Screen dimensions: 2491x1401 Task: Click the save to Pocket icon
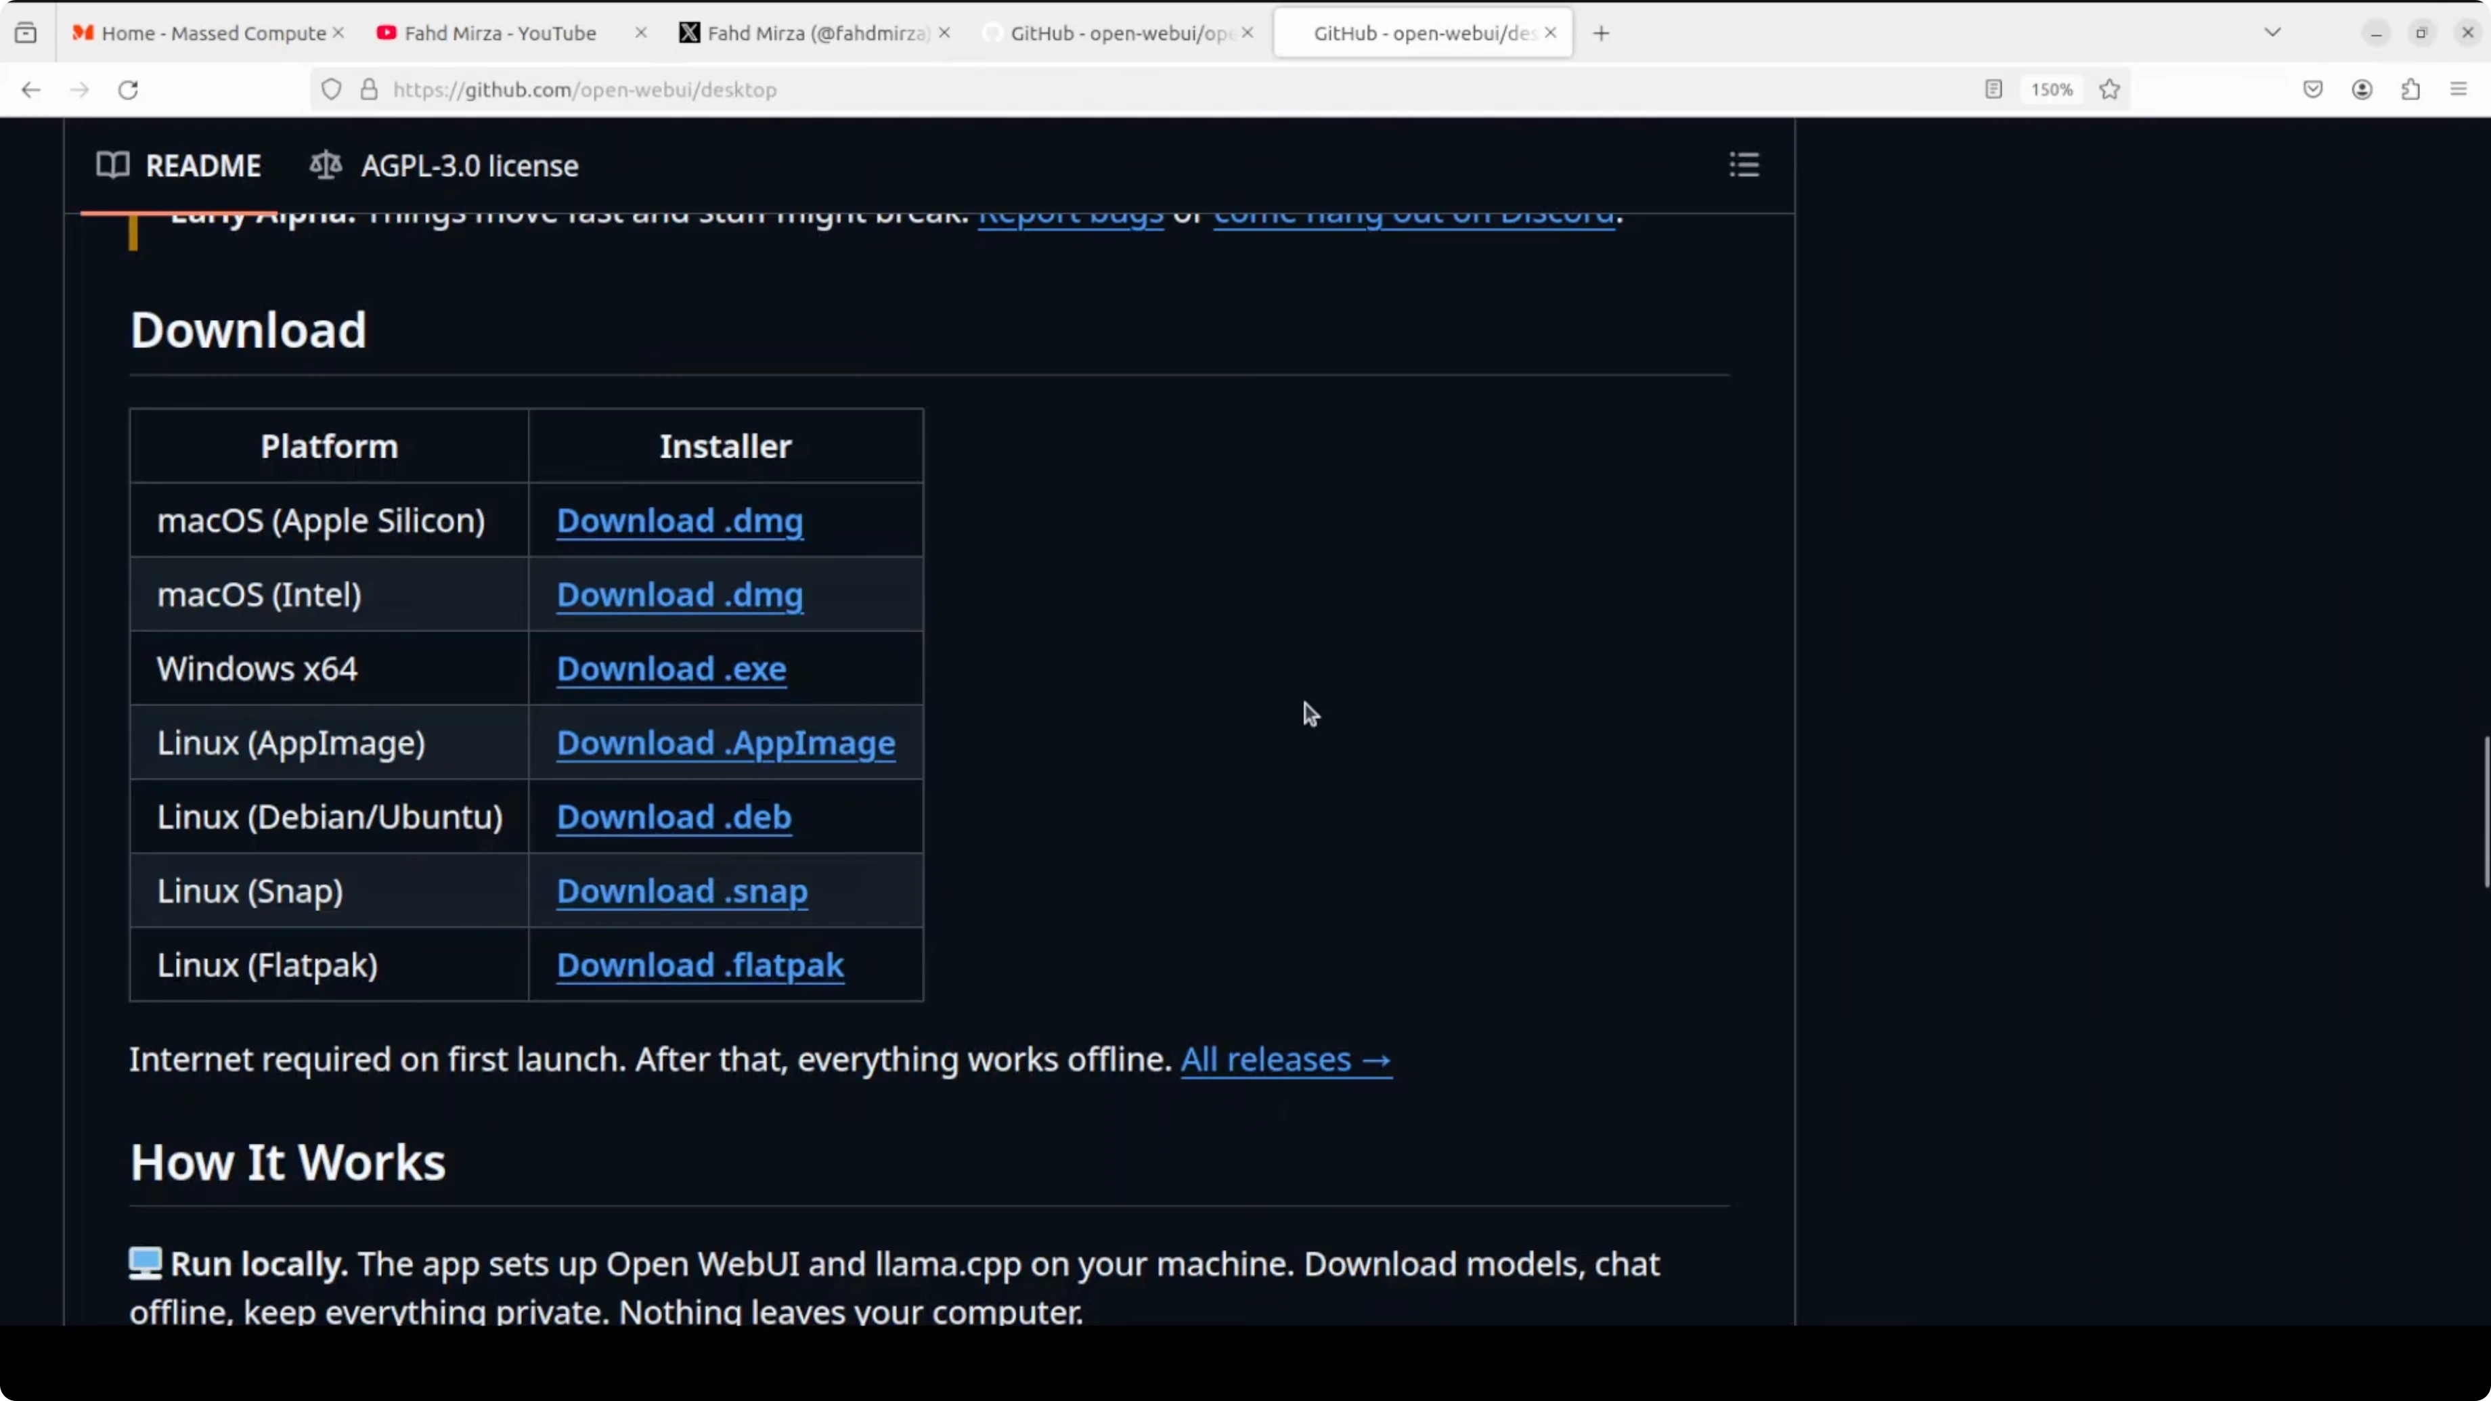[2312, 90]
